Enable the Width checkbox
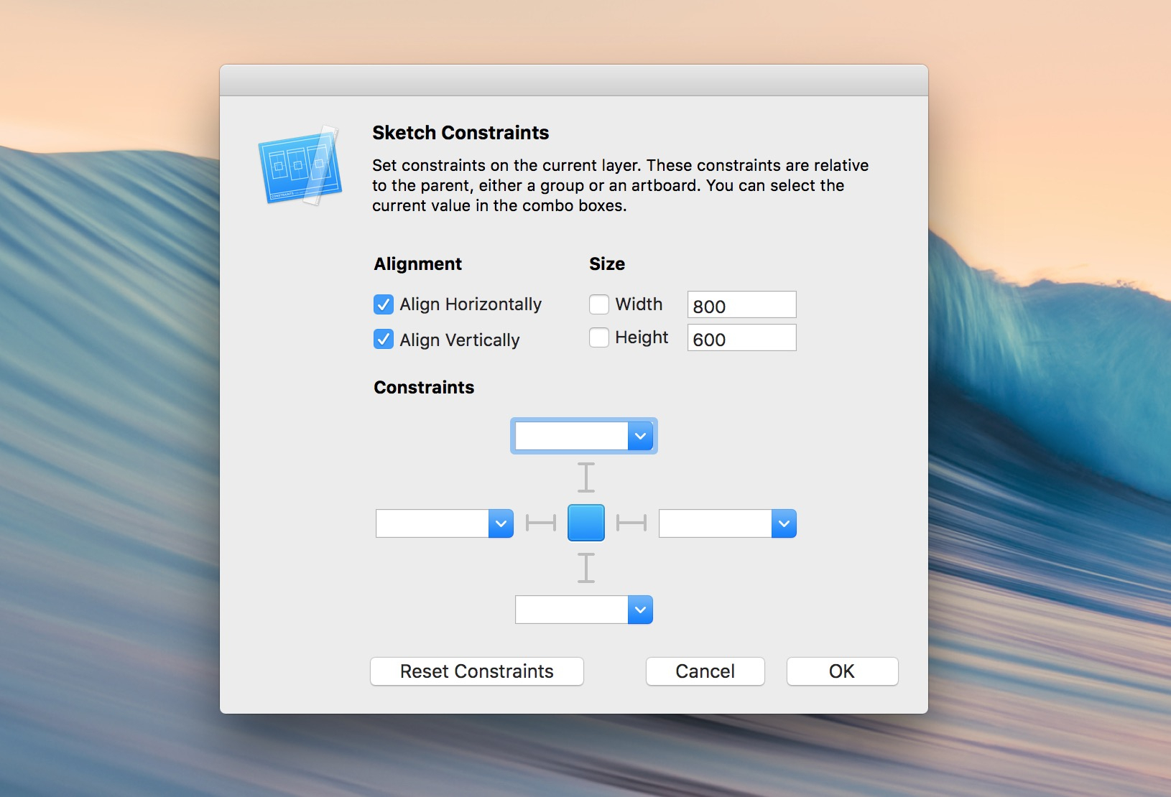The height and width of the screenshot is (797, 1171). point(599,304)
